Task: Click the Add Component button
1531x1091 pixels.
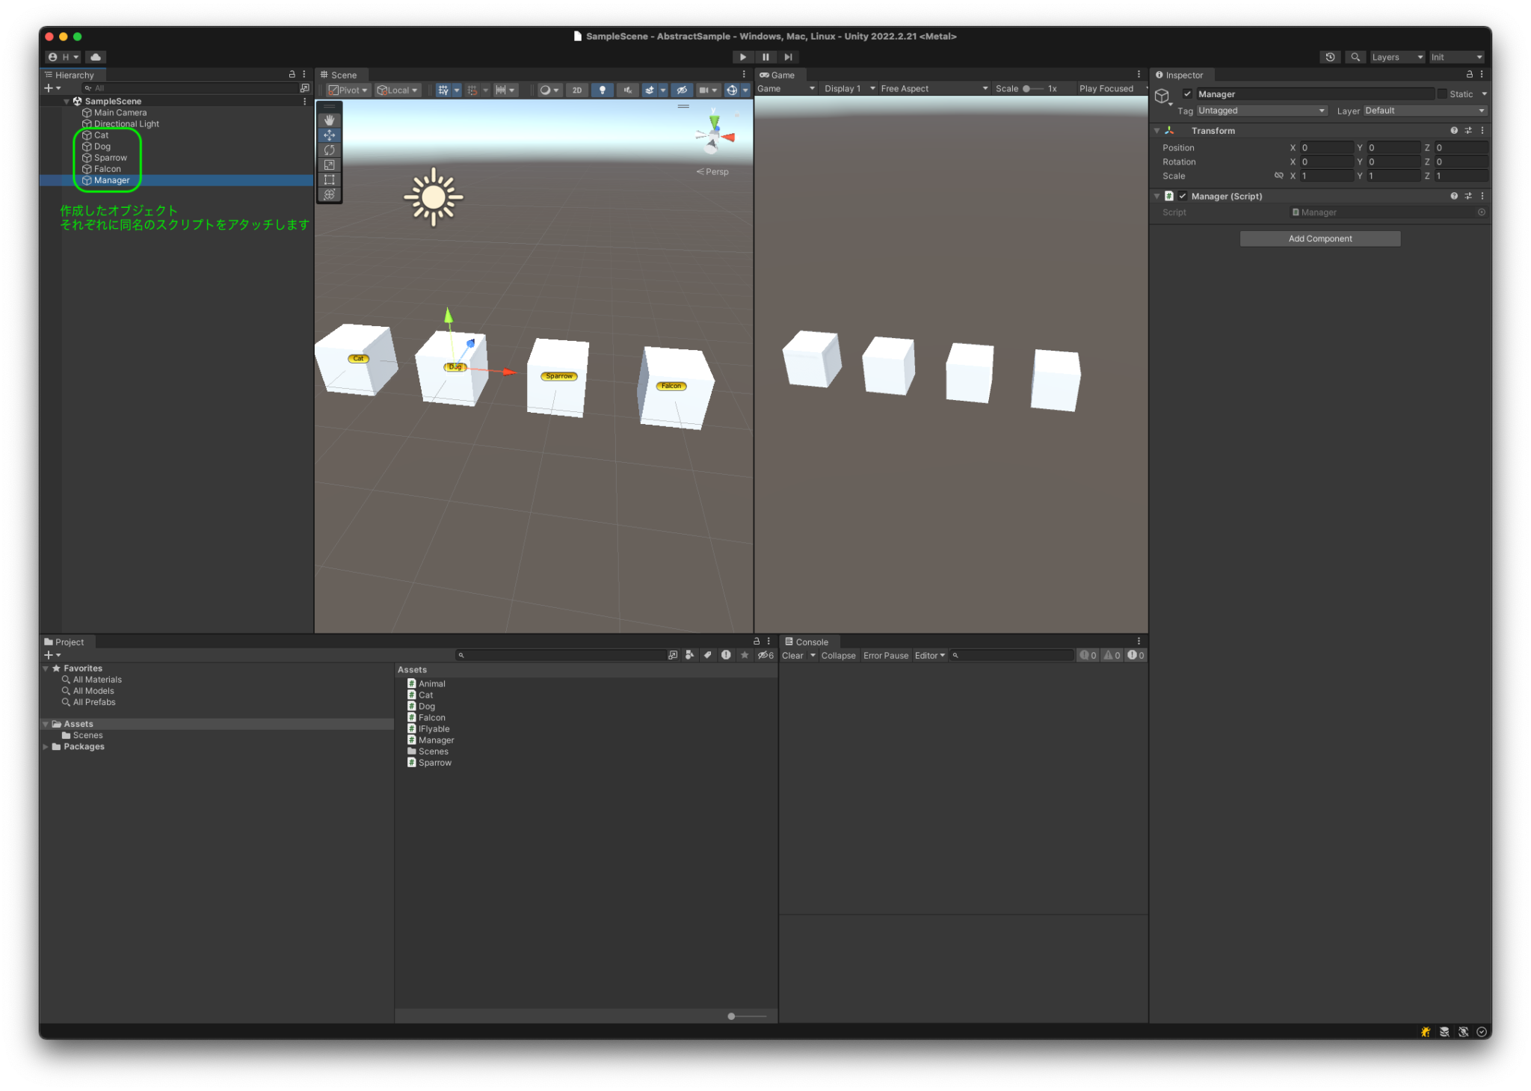Action: click(1320, 238)
